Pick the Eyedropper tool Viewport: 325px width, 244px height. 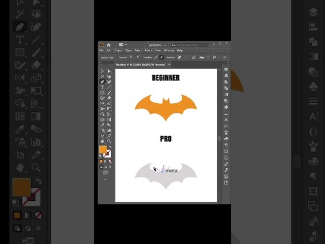point(103,125)
